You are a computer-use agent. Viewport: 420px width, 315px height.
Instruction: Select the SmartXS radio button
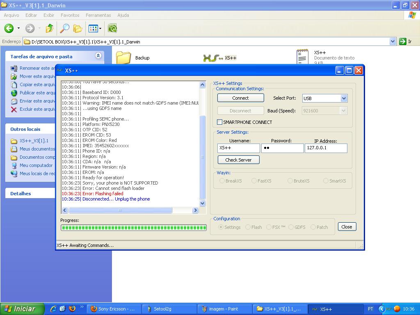coord(326,181)
